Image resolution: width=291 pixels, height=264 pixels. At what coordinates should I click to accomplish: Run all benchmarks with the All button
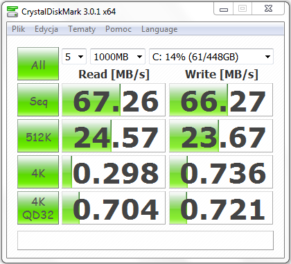point(38,64)
